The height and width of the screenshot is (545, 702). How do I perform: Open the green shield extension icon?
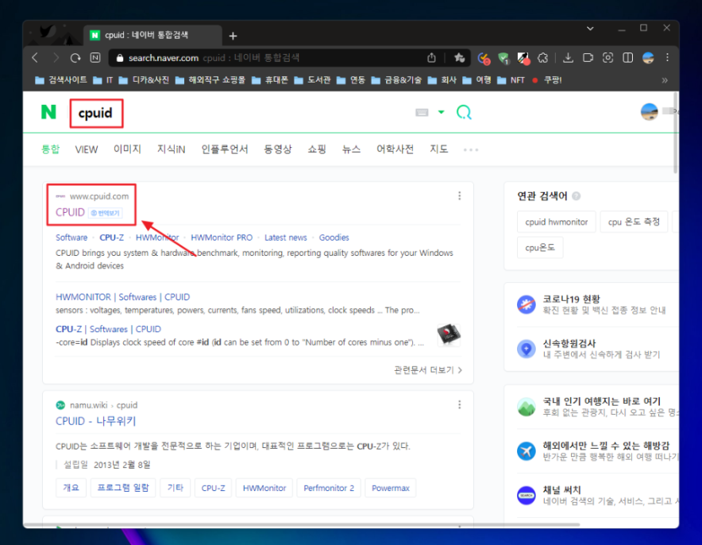(503, 58)
